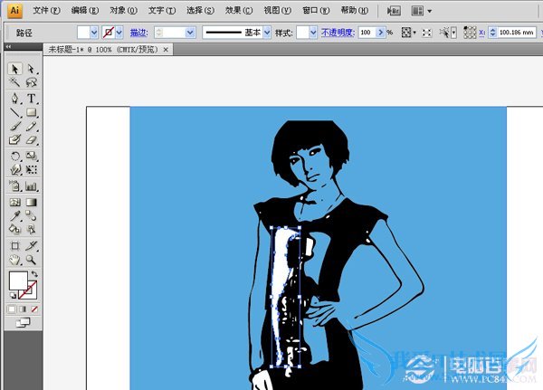Image resolution: width=543 pixels, height=390 pixels.
Task: Open the 选择 (Select) menu
Action: tap(200, 10)
